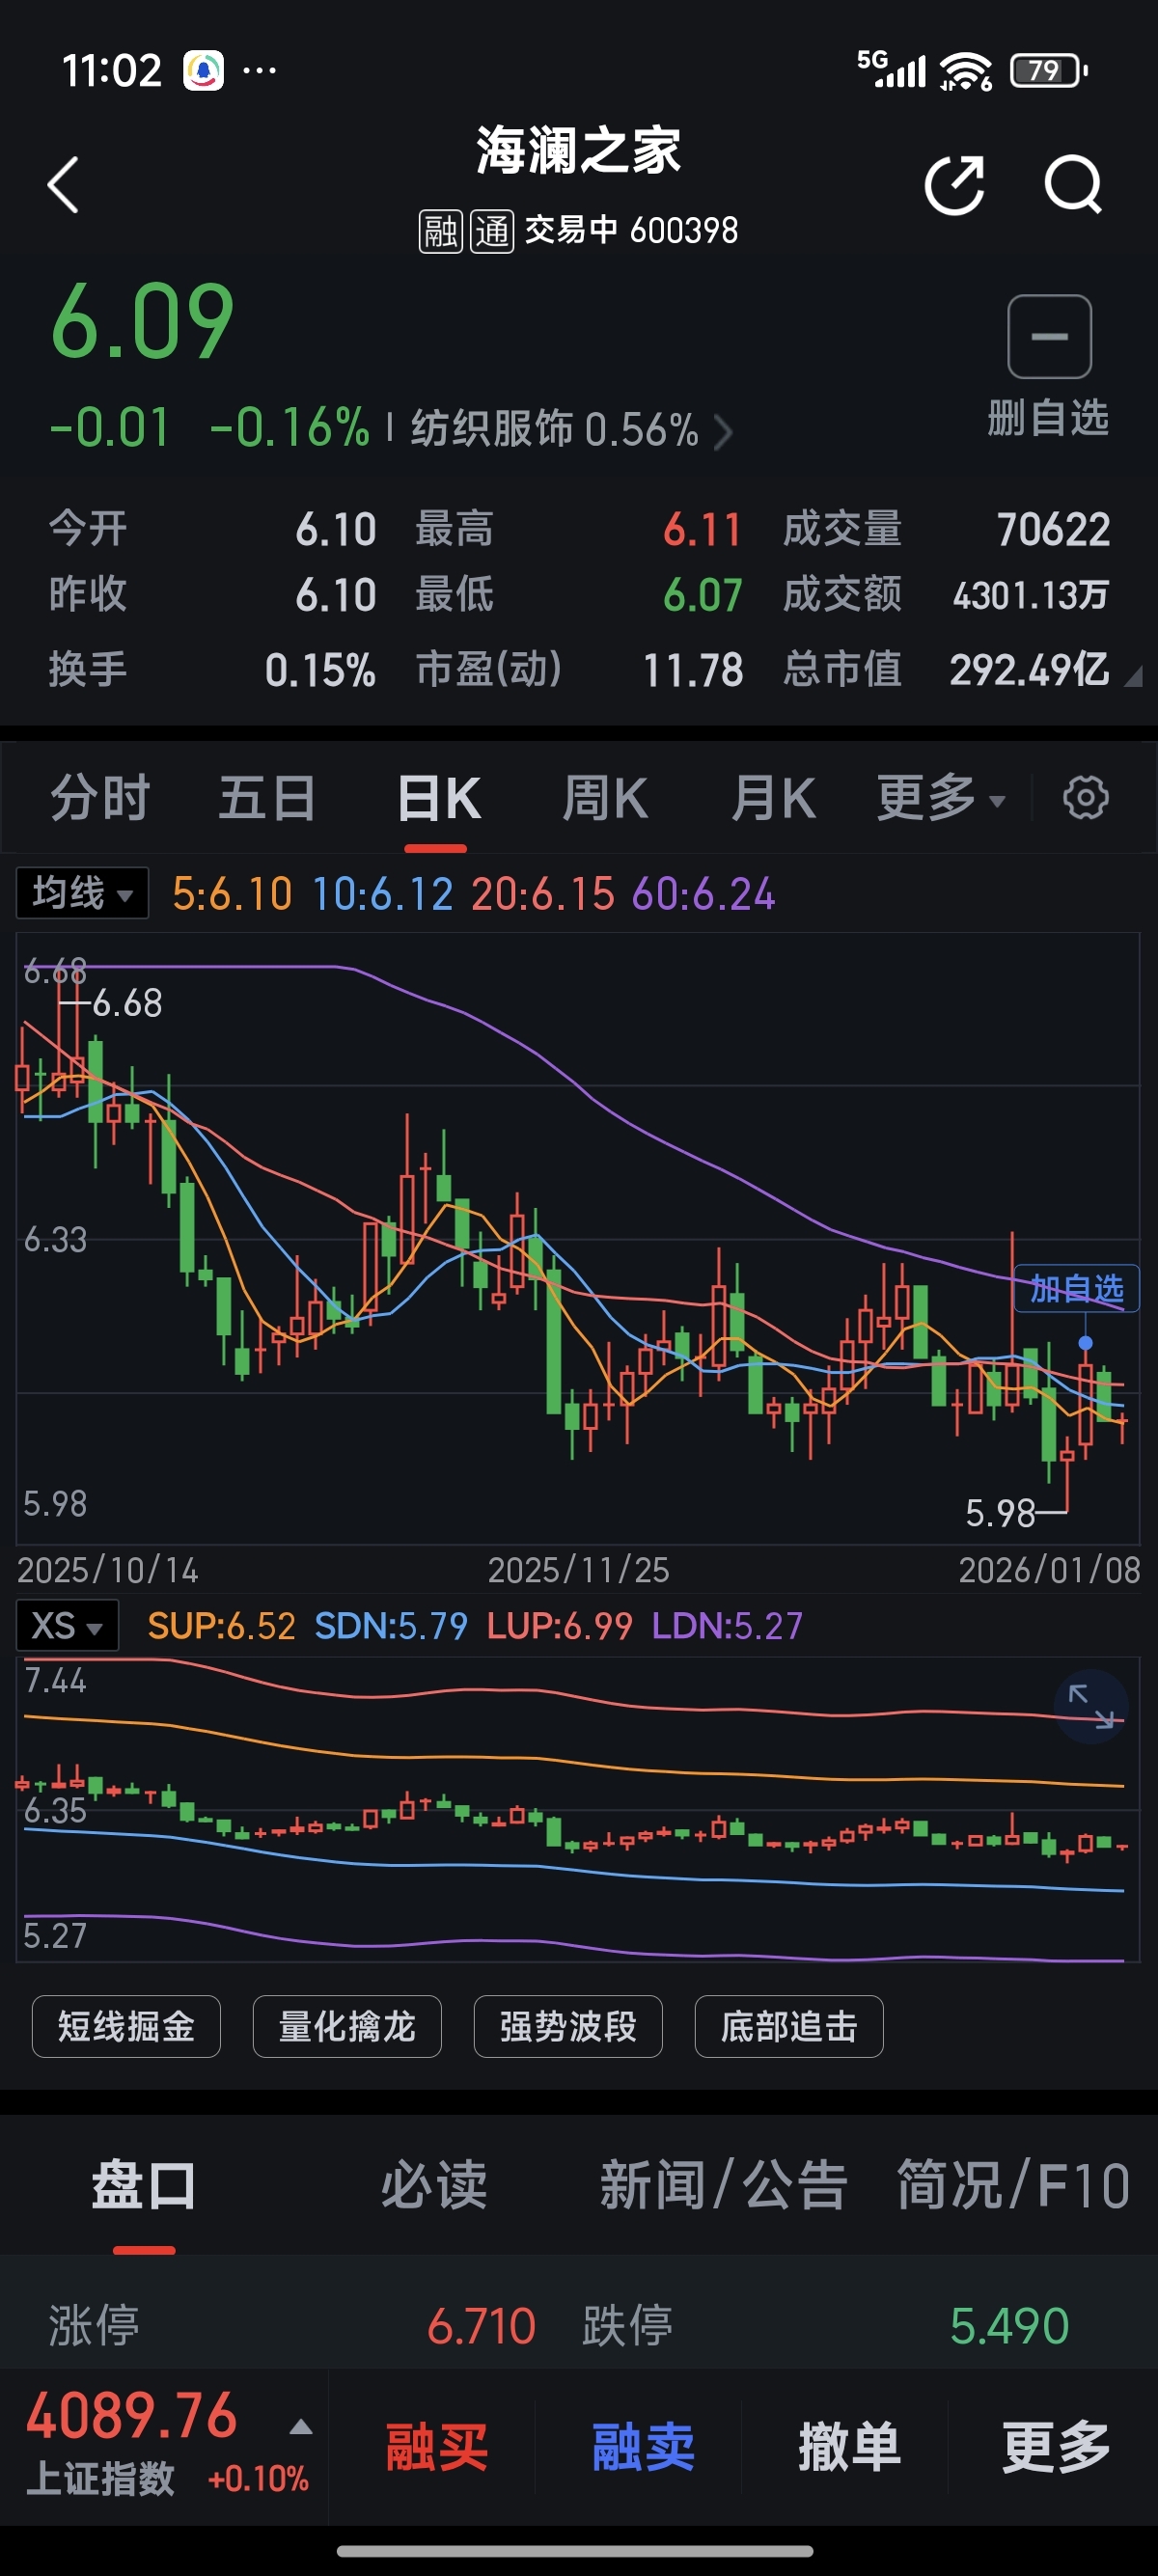Tap 成交额 value 4301.13万

click(1031, 596)
